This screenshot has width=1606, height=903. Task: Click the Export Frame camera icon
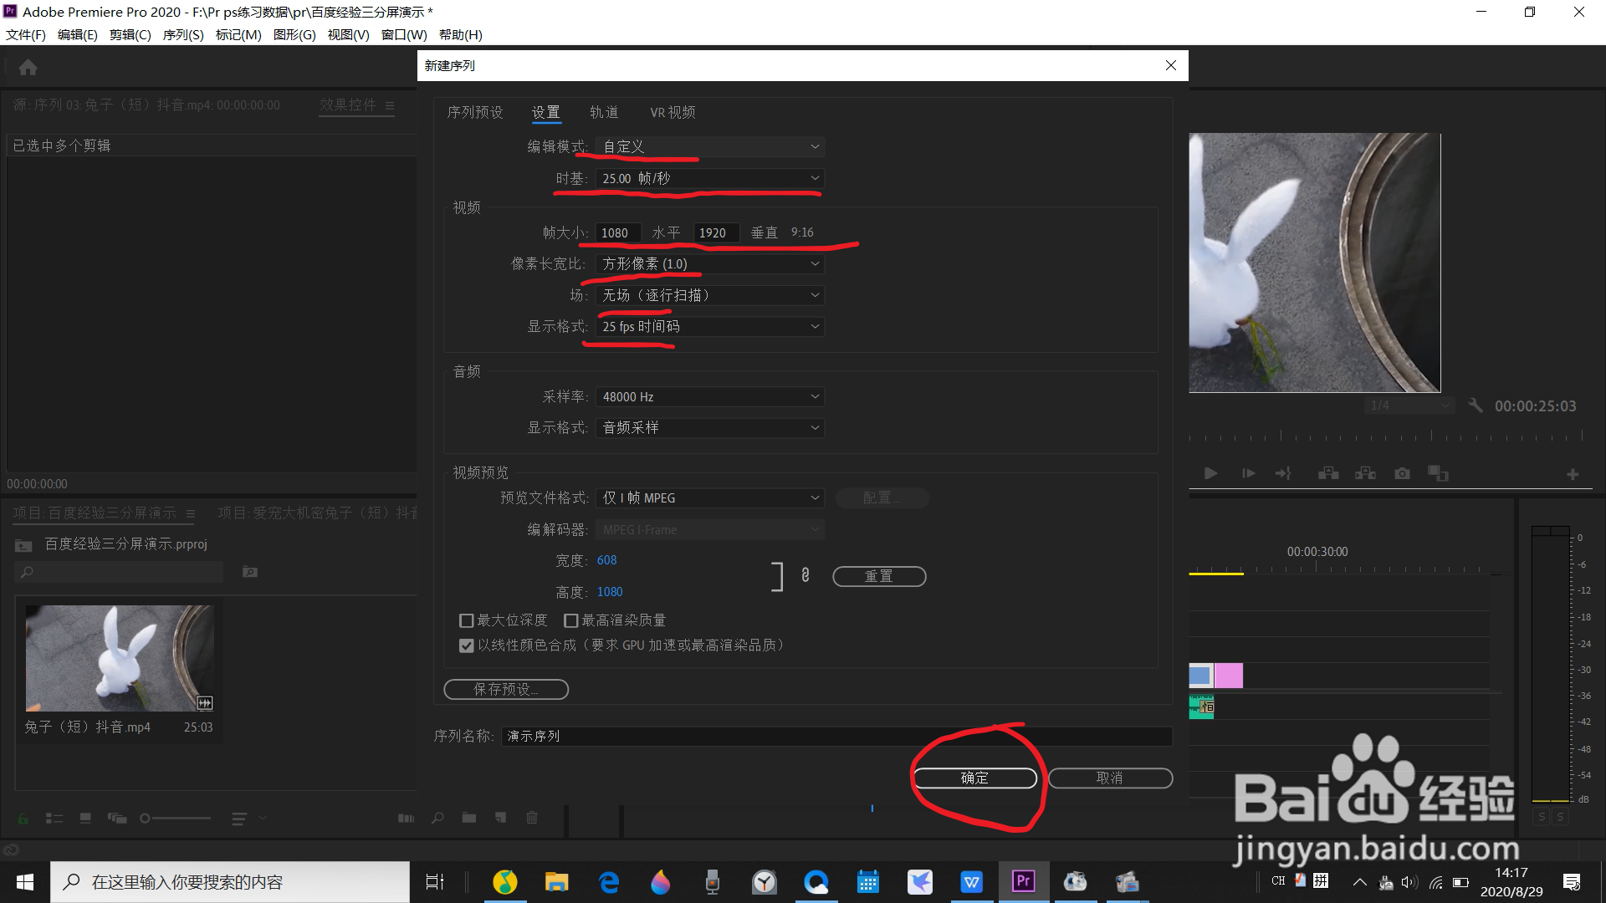click(x=1402, y=474)
